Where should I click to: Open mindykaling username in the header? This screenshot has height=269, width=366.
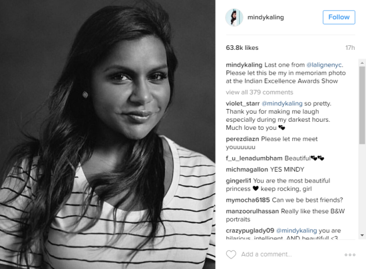click(265, 17)
